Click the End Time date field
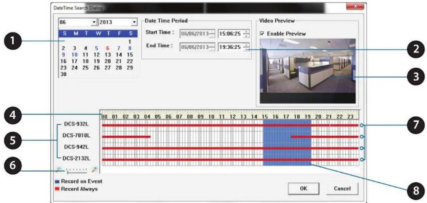Viewport: 427px width, 203px height. pyautogui.click(x=197, y=47)
